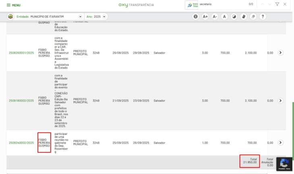
Task: Open record 2509240002/2025 link
Action: (x=21, y=143)
